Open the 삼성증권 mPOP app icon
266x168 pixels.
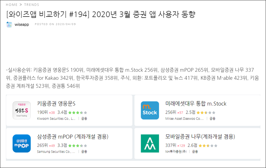coord(22,143)
